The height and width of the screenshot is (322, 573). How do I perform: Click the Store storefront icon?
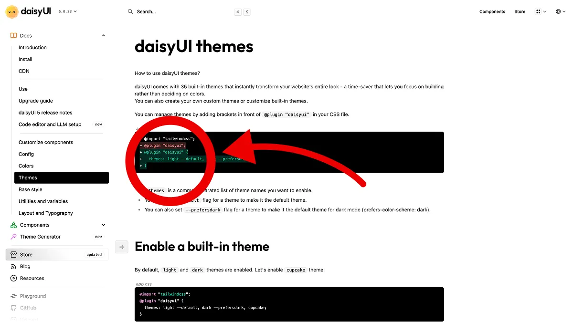coord(14,254)
